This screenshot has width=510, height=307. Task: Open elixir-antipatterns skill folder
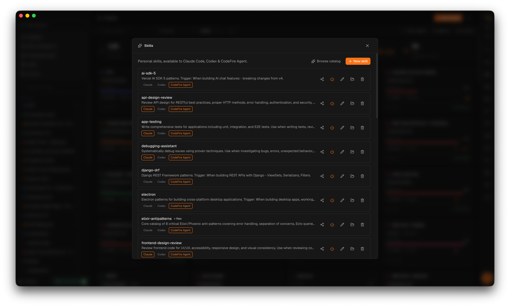[x=352, y=224]
